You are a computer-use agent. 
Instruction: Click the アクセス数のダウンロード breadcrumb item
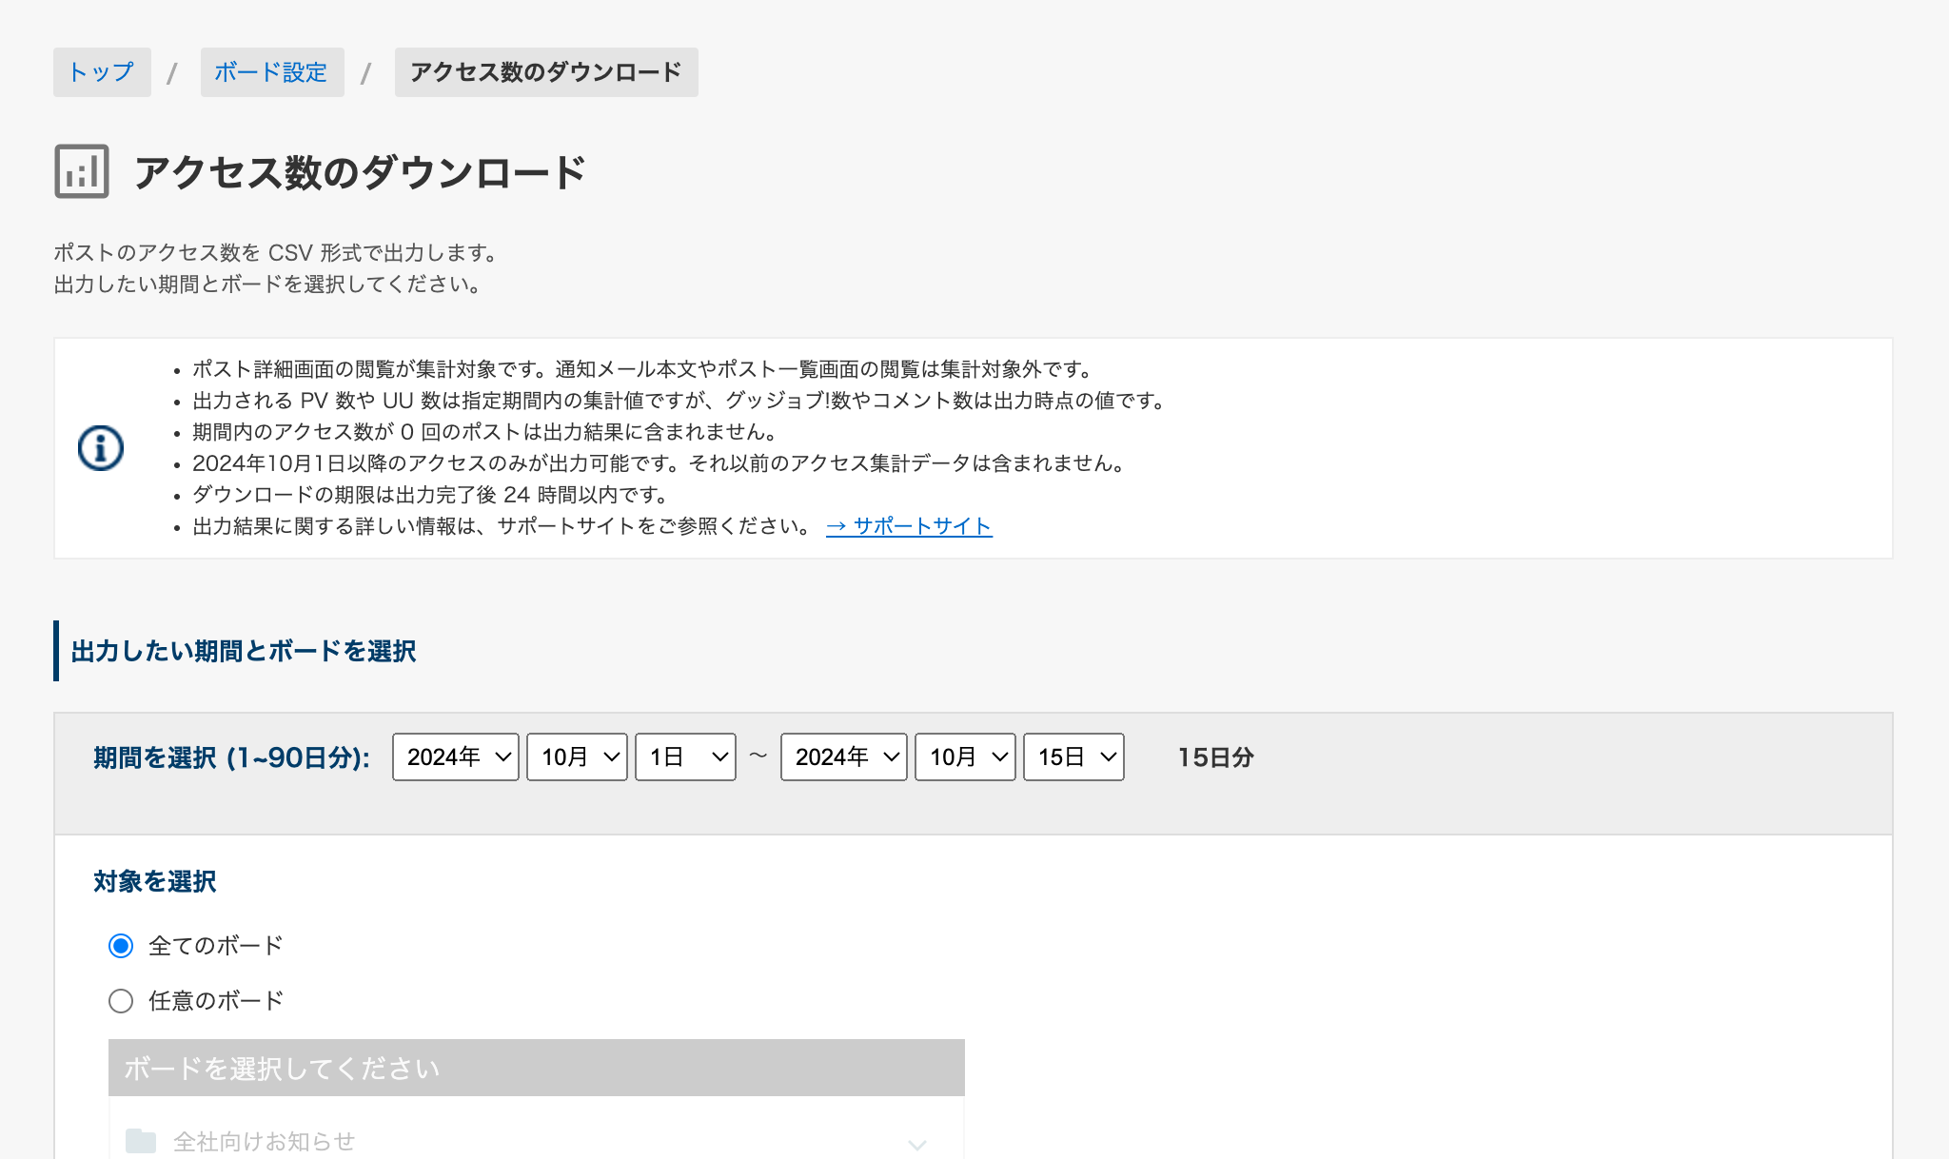tap(546, 72)
